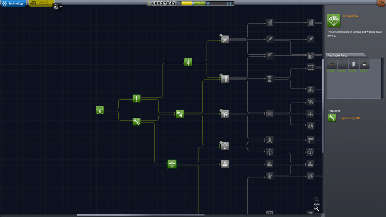386x217 pixels.
Task: Select the green parachute Survivability node in the tree
Action: 172,164
